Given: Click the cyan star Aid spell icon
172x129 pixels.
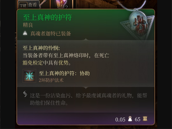Looking at the screenshot, I should [x=29, y=76].
